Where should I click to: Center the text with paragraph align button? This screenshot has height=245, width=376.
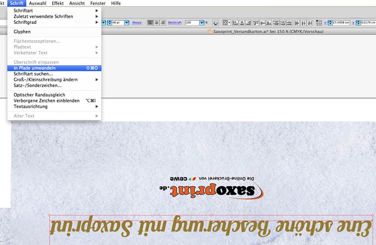(x=157, y=22)
